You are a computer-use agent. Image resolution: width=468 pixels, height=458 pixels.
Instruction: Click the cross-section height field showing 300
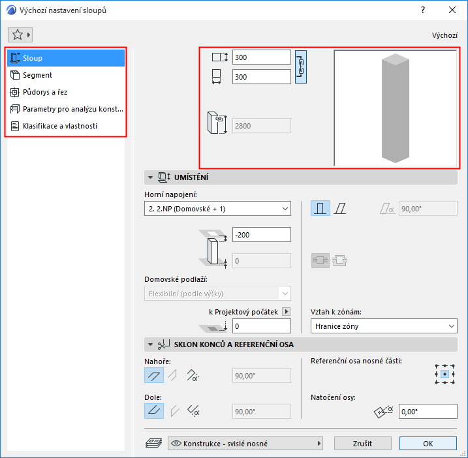[x=262, y=57]
